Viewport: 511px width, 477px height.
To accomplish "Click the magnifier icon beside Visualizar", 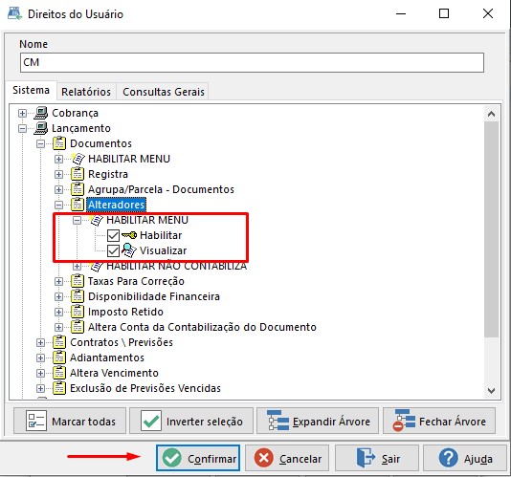I will (x=129, y=250).
